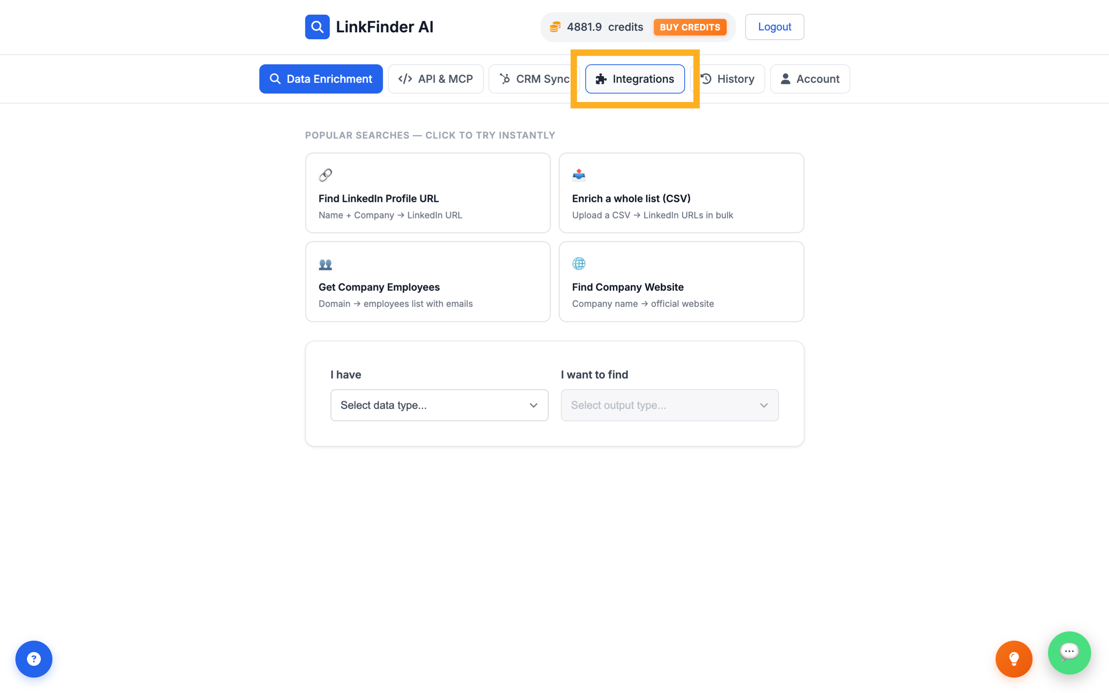
Task: Try the Get Company Employees search
Action: (427, 281)
